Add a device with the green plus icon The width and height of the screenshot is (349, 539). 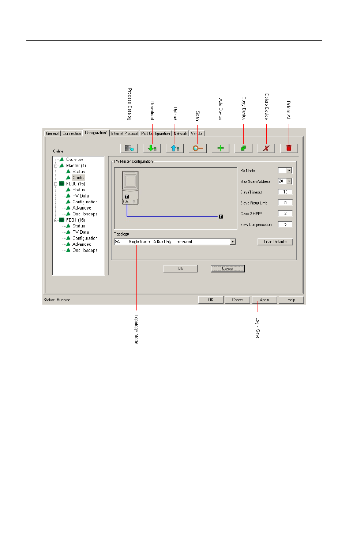click(x=220, y=148)
